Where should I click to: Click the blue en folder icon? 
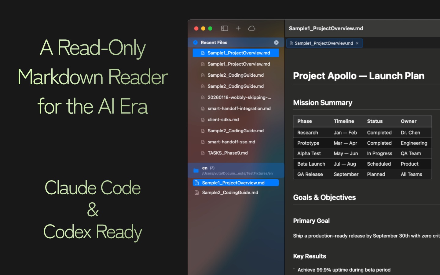pos(196,170)
